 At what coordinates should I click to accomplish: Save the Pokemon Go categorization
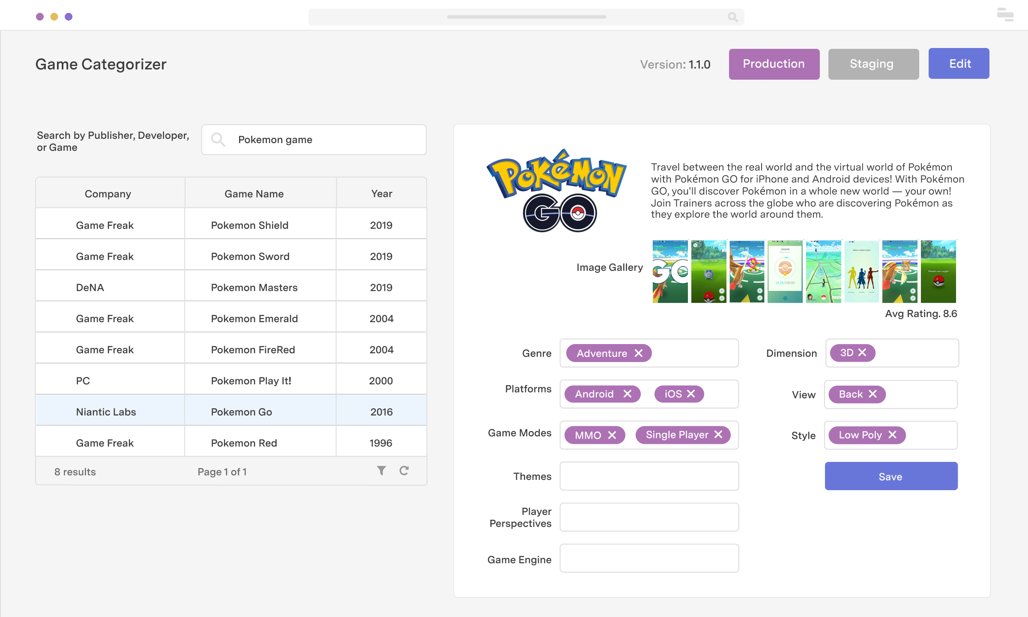click(x=891, y=477)
